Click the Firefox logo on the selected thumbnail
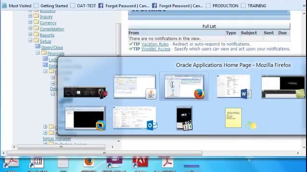The width and height of the screenshot is (307, 172). pos(199,94)
